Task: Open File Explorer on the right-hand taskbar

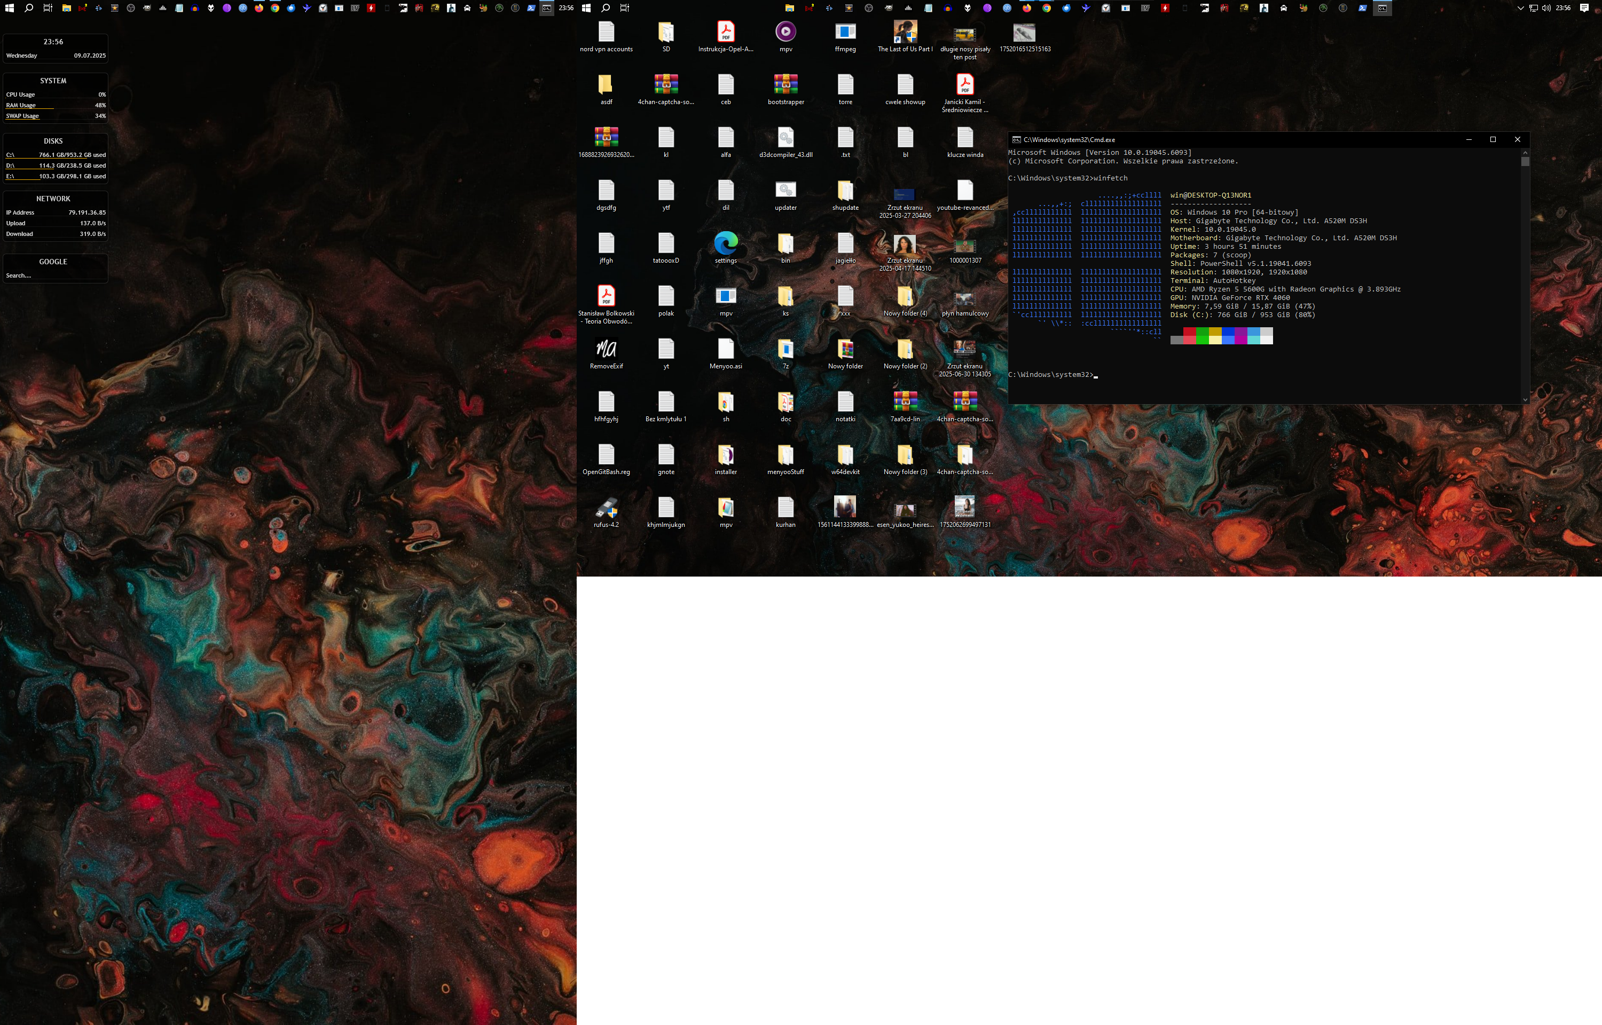Action: pos(790,8)
